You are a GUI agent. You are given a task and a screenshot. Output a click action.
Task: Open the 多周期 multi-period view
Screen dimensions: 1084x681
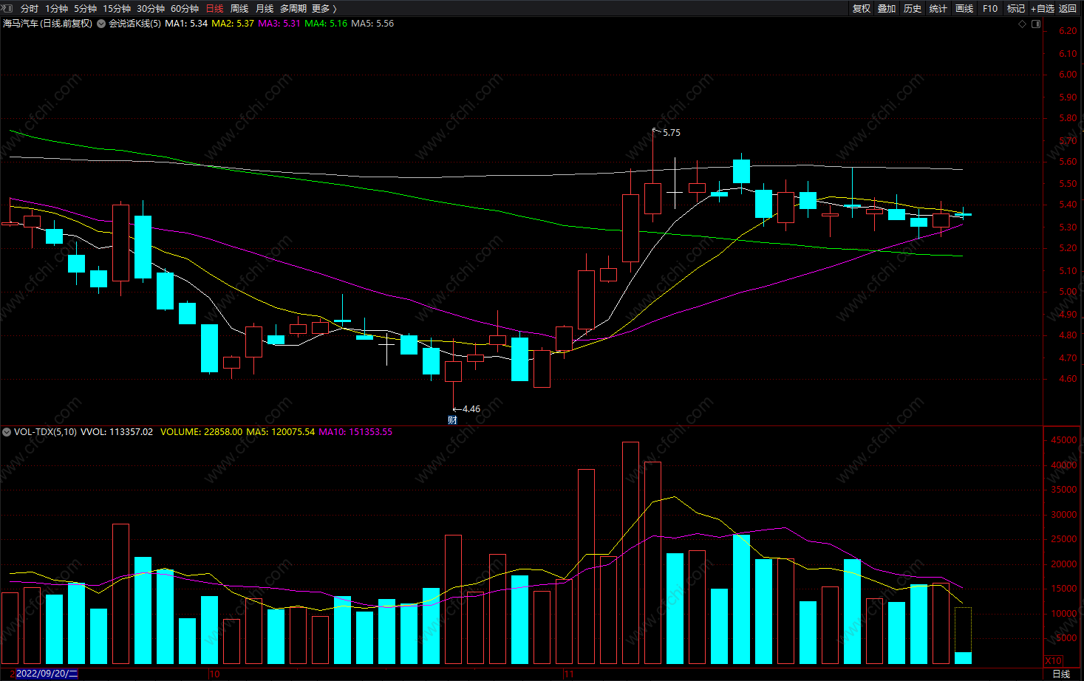[x=293, y=9]
